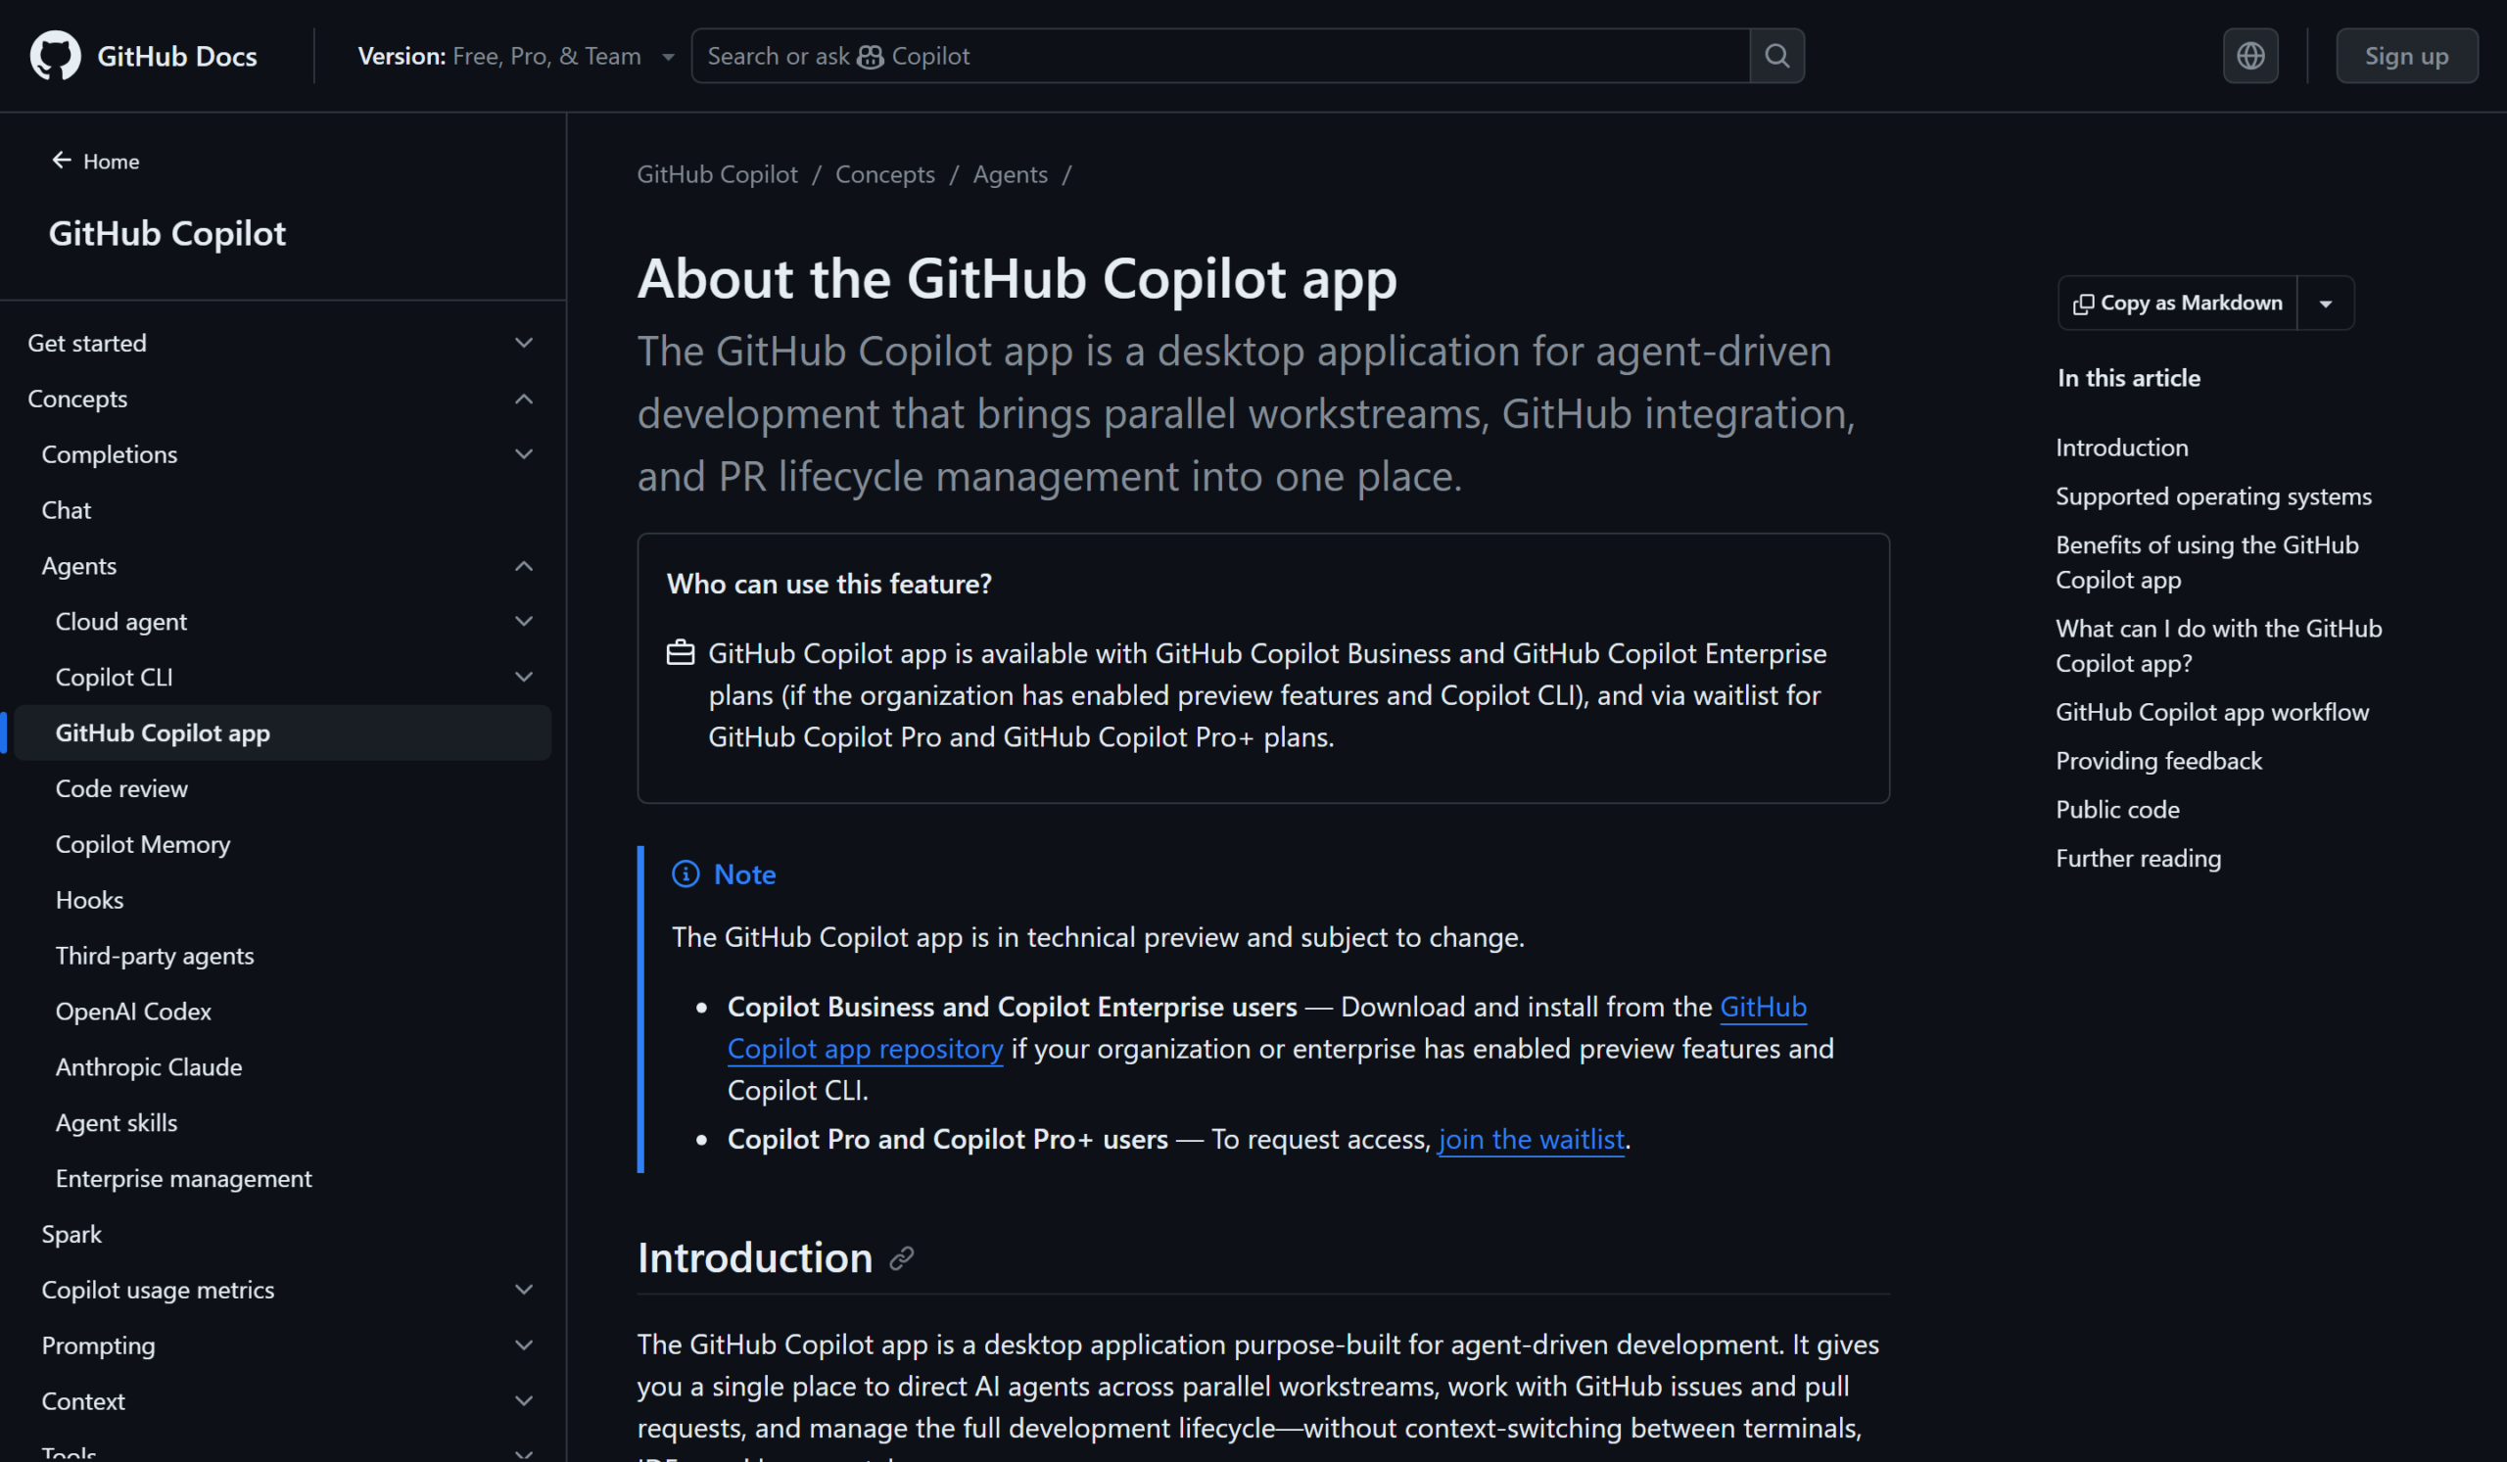Click the Introduction section heading
Viewport: 2507px width, 1462px height.
pyautogui.click(x=755, y=1259)
